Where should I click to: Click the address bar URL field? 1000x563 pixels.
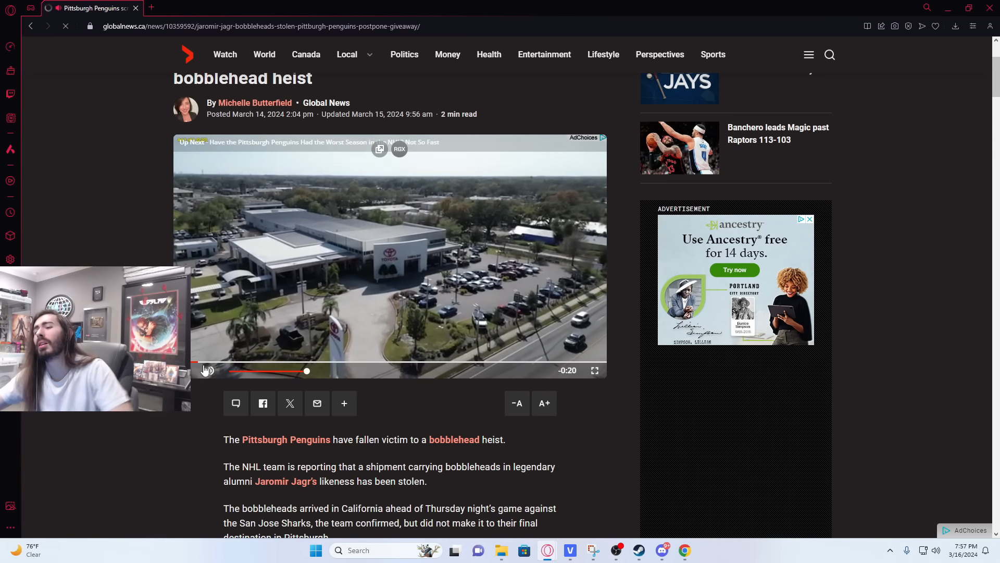(261, 26)
